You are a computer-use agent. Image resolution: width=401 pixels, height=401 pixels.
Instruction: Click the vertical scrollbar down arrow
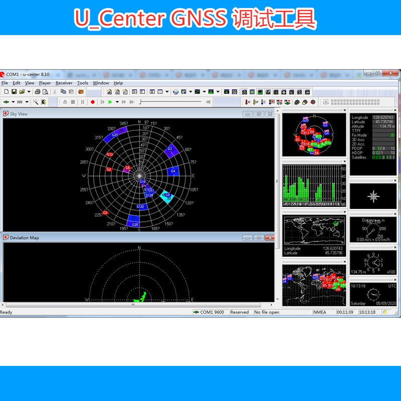click(x=278, y=299)
